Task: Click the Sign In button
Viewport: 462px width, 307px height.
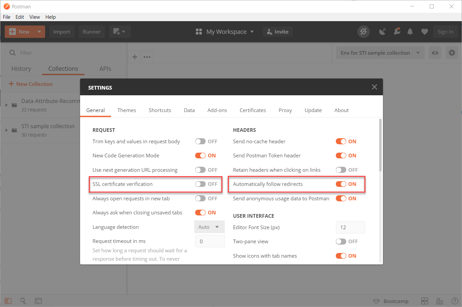Action: pyautogui.click(x=446, y=32)
